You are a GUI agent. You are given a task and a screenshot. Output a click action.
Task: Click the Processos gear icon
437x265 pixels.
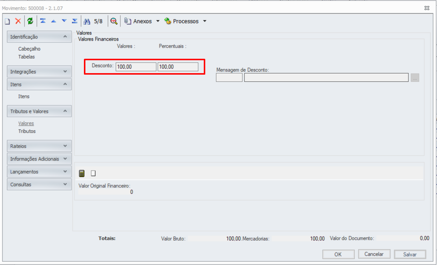click(168, 21)
